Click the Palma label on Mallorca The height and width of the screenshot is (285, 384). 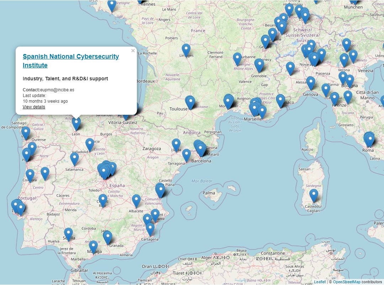pyautogui.click(x=209, y=193)
